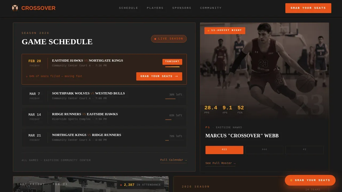
Task: Select player tab #23
Action: [x=224, y=150]
